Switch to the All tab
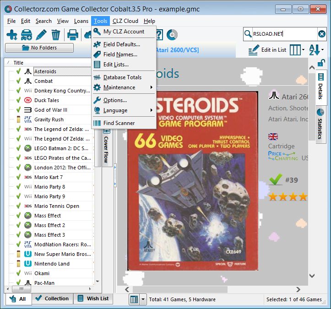This screenshot has width=331, height=309. pyautogui.click(x=19, y=299)
